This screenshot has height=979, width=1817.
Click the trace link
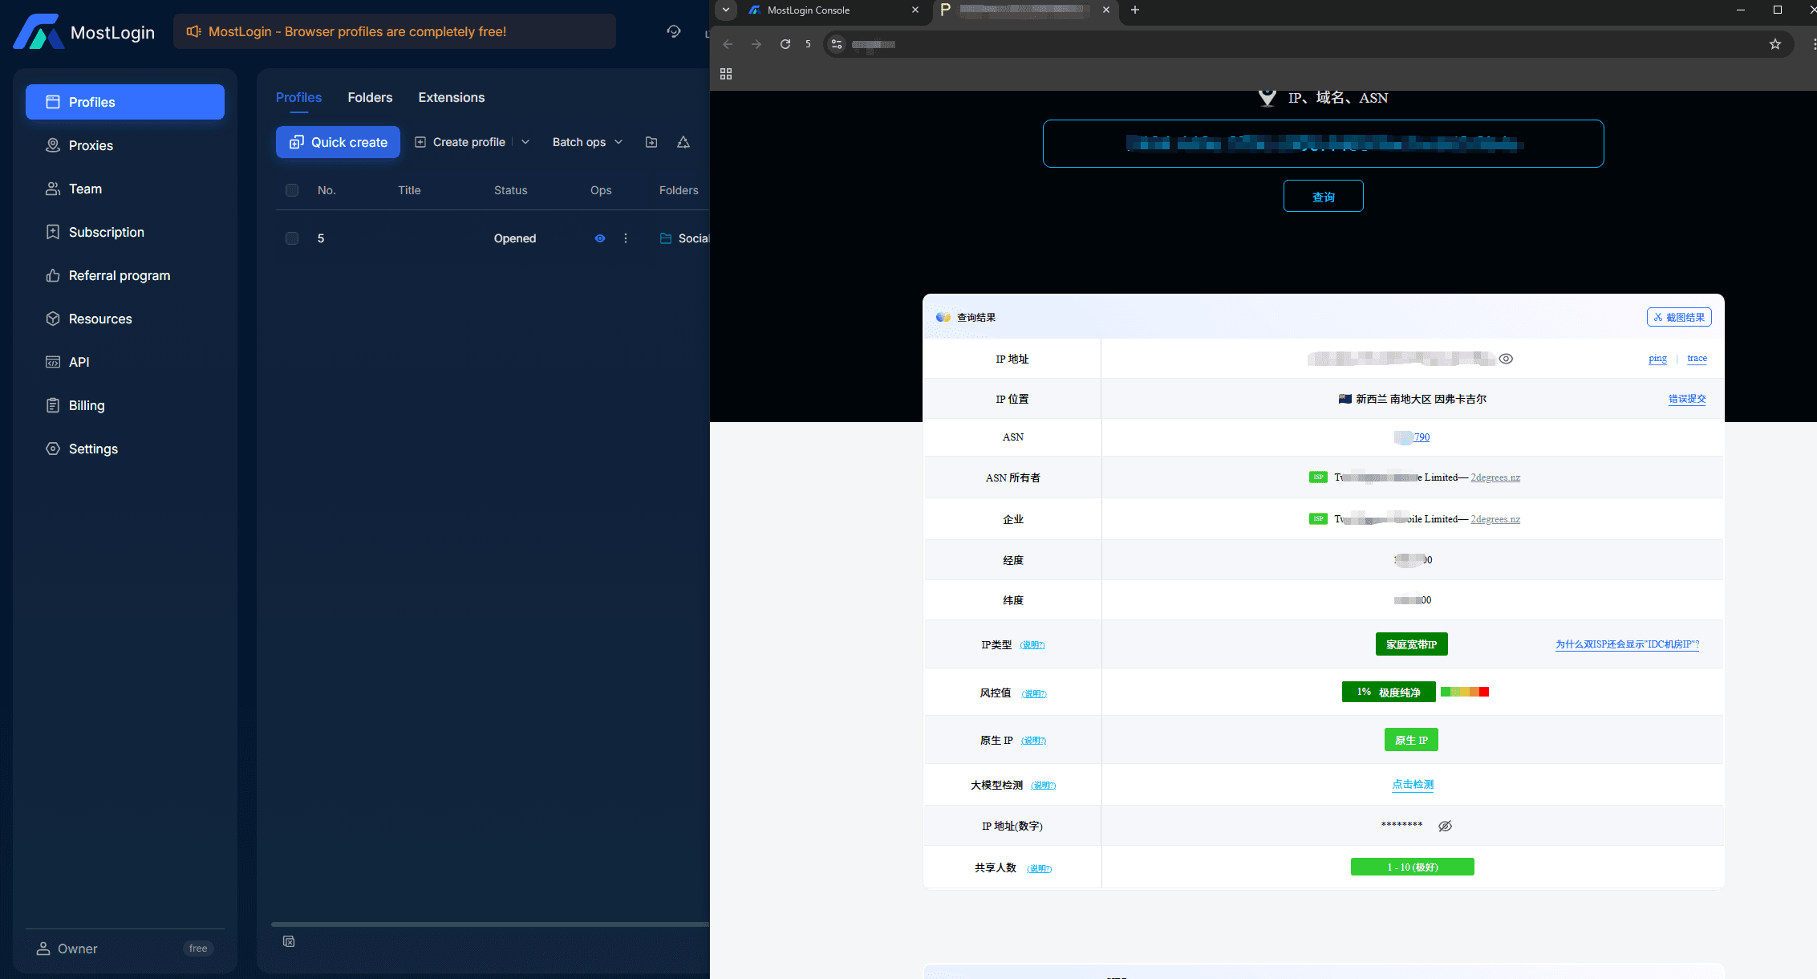click(x=1697, y=358)
